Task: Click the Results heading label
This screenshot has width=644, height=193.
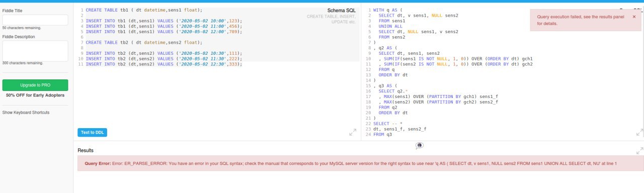Action: pyautogui.click(x=86, y=150)
